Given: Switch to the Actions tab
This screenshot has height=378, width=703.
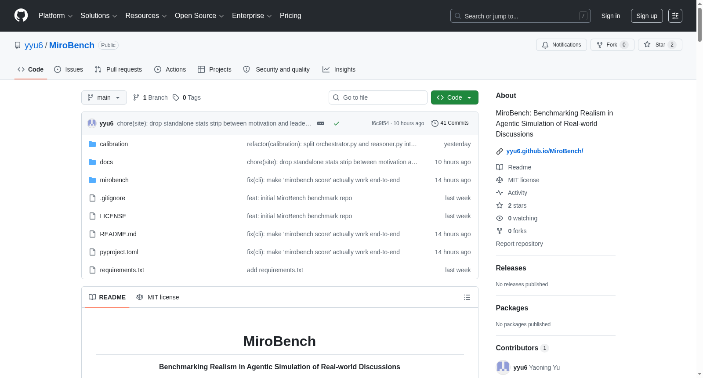Looking at the screenshot, I should (170, 69).
